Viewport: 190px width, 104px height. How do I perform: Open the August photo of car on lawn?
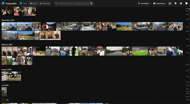15,76
